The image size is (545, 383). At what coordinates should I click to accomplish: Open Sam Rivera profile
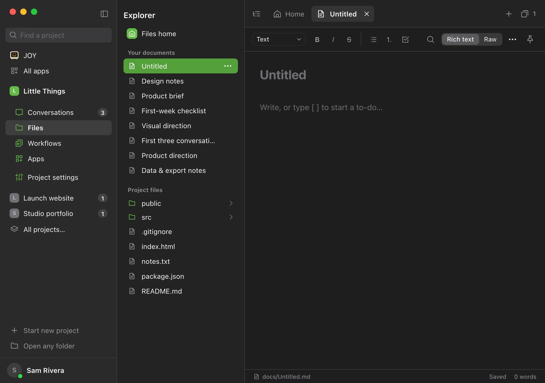point(58,370)
